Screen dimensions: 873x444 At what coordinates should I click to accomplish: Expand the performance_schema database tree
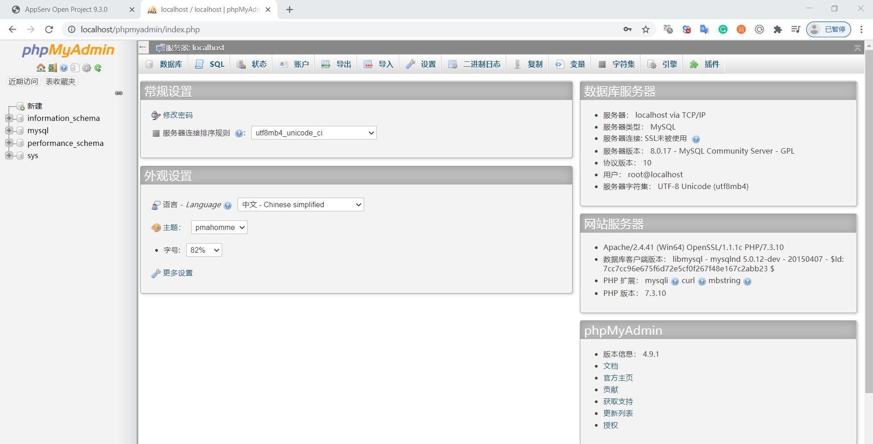point(9,143)
